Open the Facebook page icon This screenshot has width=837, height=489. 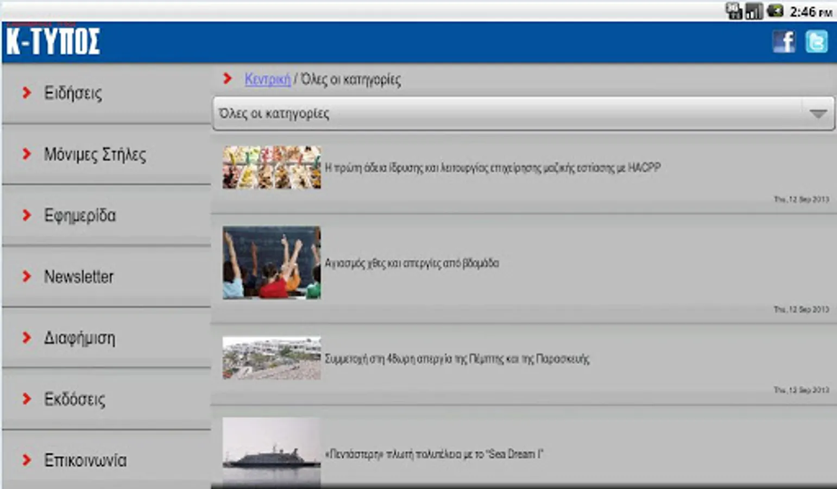coord(784,42)
